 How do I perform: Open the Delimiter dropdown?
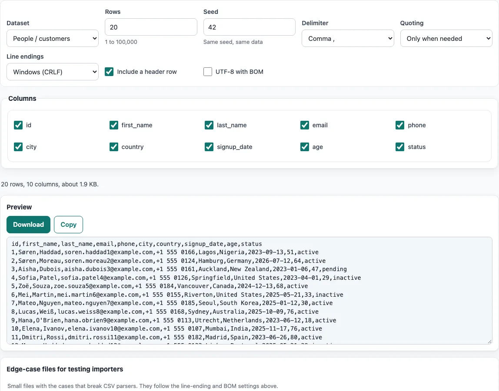click(348, 39)
